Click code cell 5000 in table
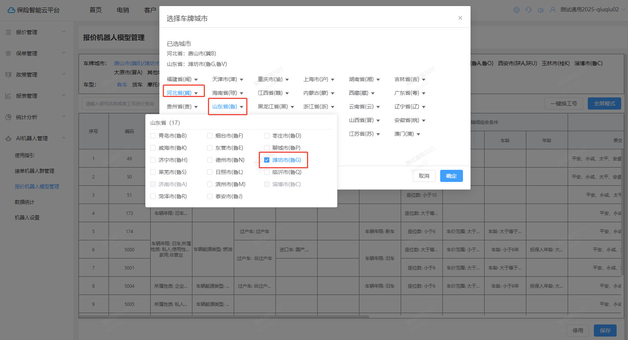The width and height of the screenshot is (628, 340). [x=129, y=250]
